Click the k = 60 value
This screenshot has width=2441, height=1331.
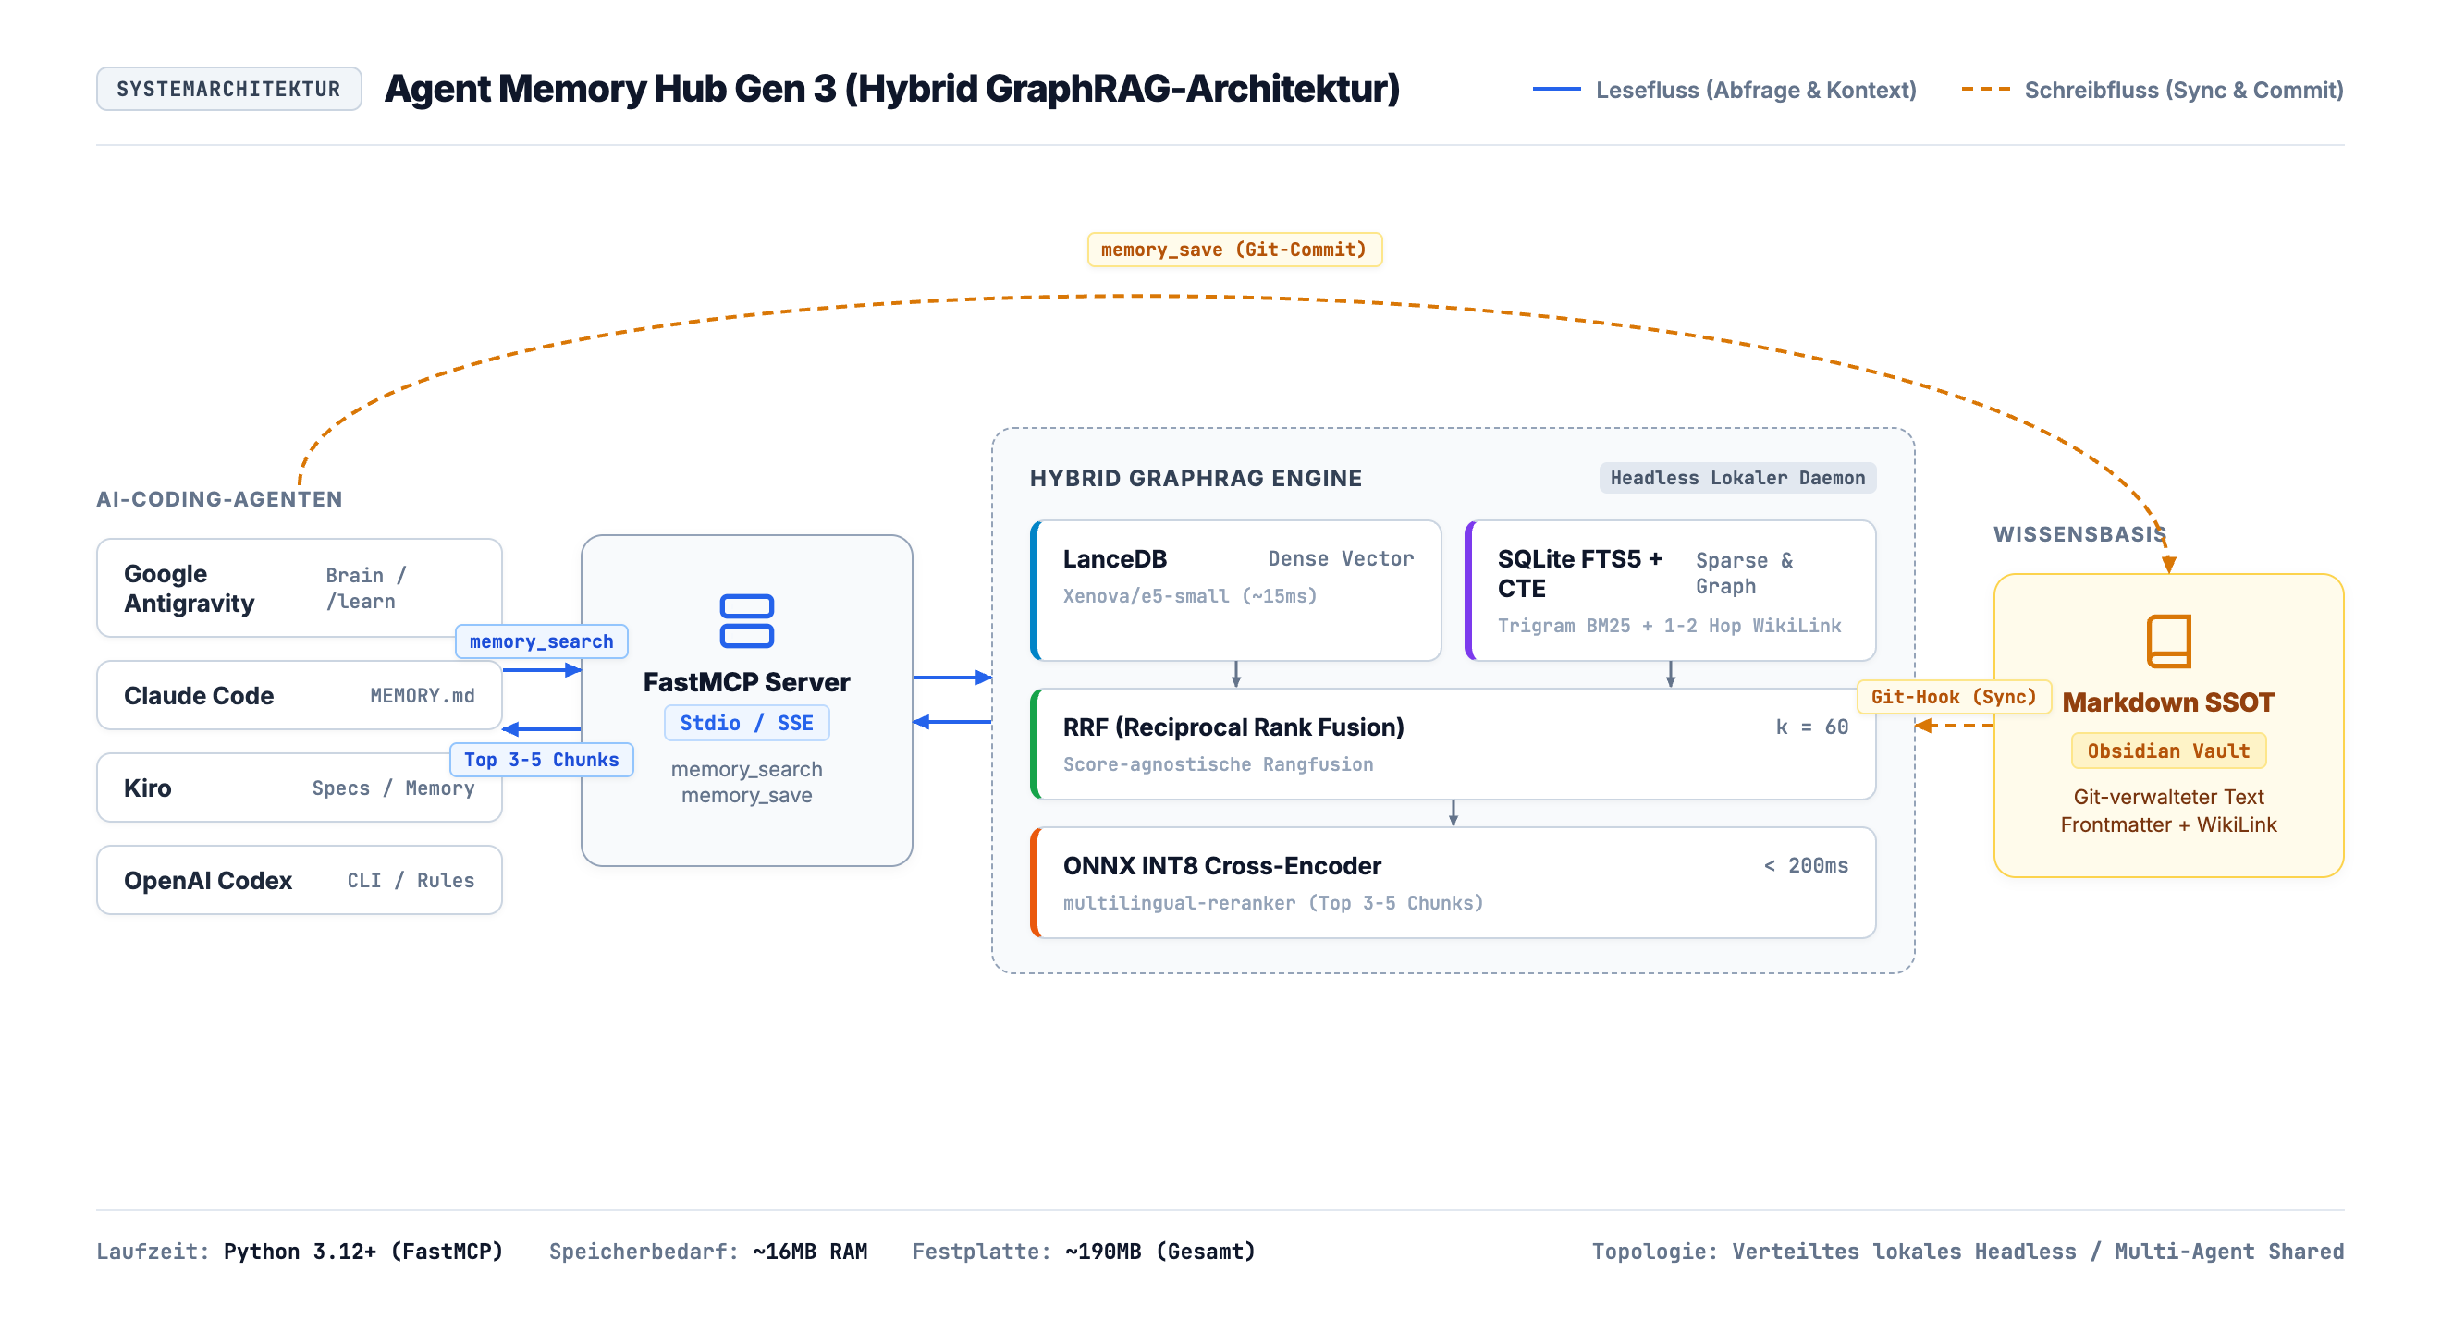pos(1812,727)
